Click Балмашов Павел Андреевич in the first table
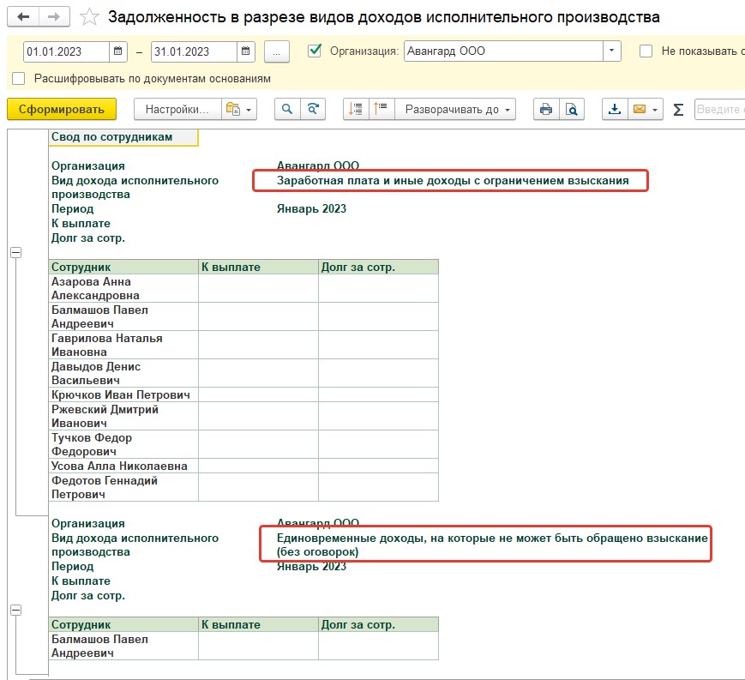The height and width of the screenshot is (680, 745). point(123,316)
